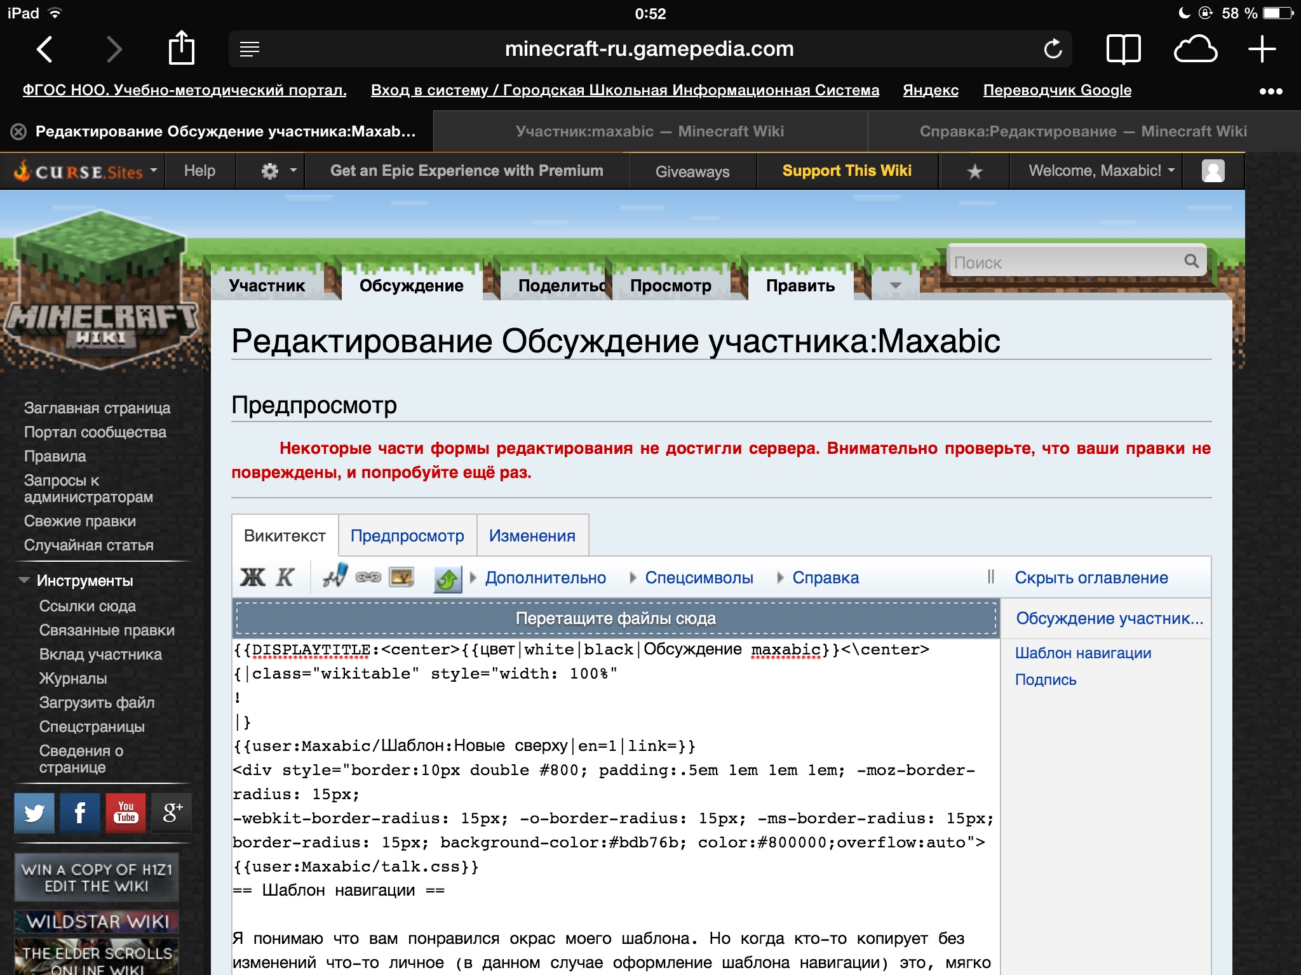
Task: Open the more-actions dropdown arrow next to Править
Action: [895, 286]
